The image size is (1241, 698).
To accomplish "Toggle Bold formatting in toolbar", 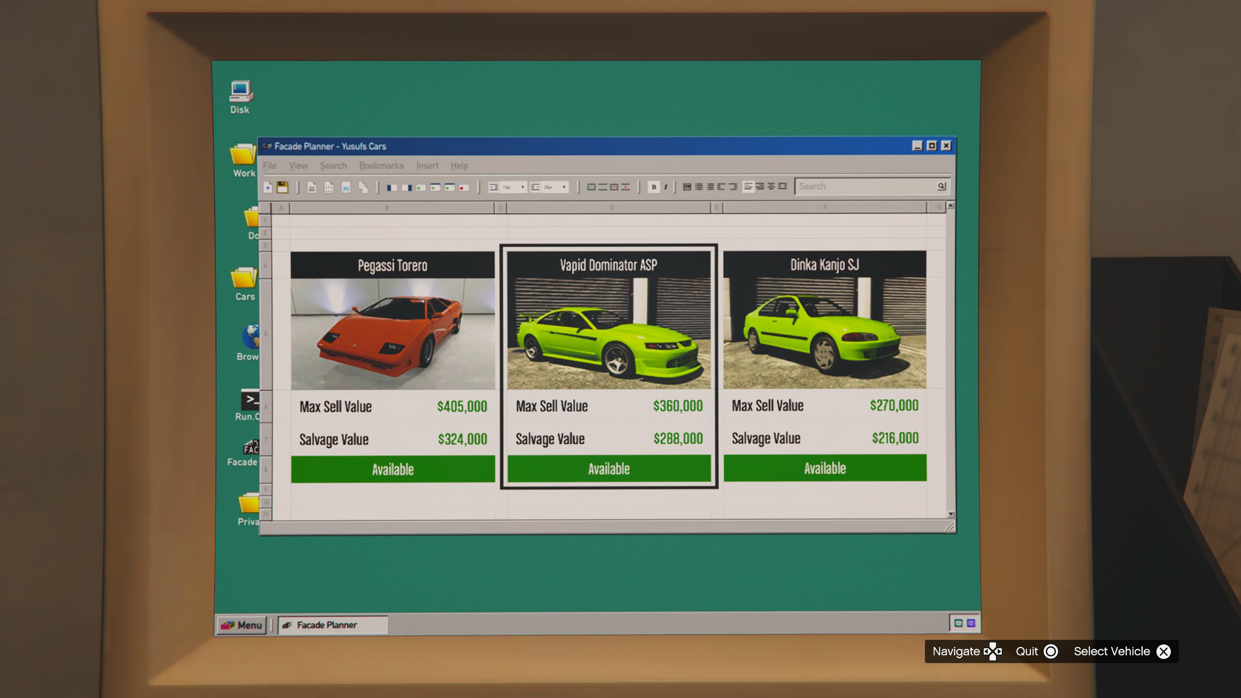I will click(654, 187).
